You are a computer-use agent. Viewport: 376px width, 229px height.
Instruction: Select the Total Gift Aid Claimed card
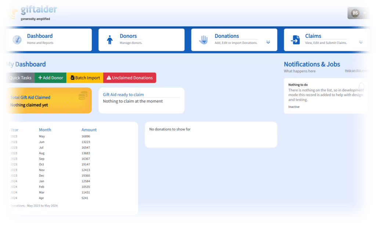click(x=49, y=100)
